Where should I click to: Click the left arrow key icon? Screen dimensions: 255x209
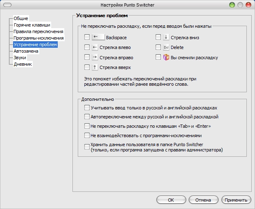coord(95,47)
